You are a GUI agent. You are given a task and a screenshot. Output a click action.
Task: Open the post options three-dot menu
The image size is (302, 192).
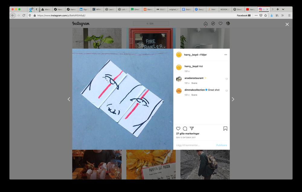(x=226, y=55)
